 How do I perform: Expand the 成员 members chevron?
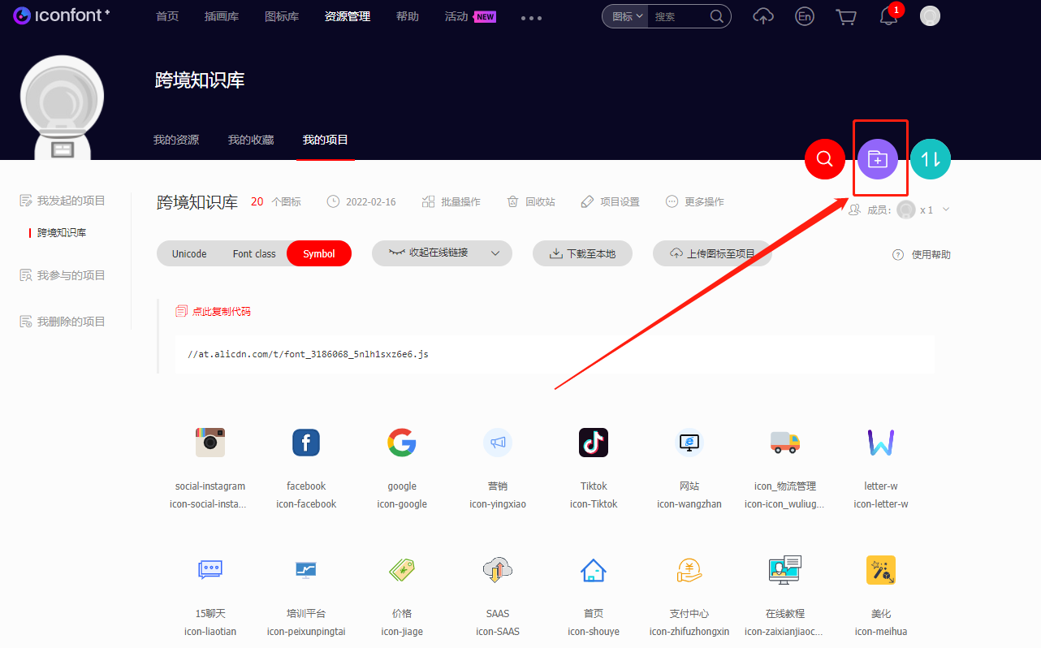click(x=946, y=210)
